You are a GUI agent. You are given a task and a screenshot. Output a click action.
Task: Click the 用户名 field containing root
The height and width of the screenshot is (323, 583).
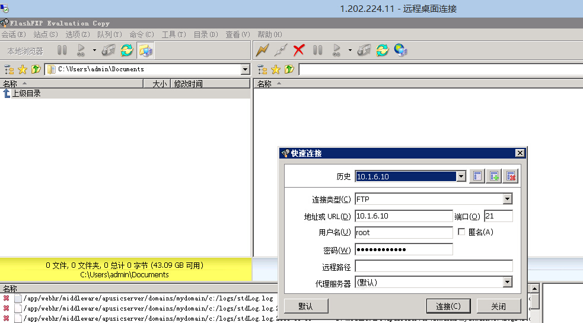click(x=404, y=233)
